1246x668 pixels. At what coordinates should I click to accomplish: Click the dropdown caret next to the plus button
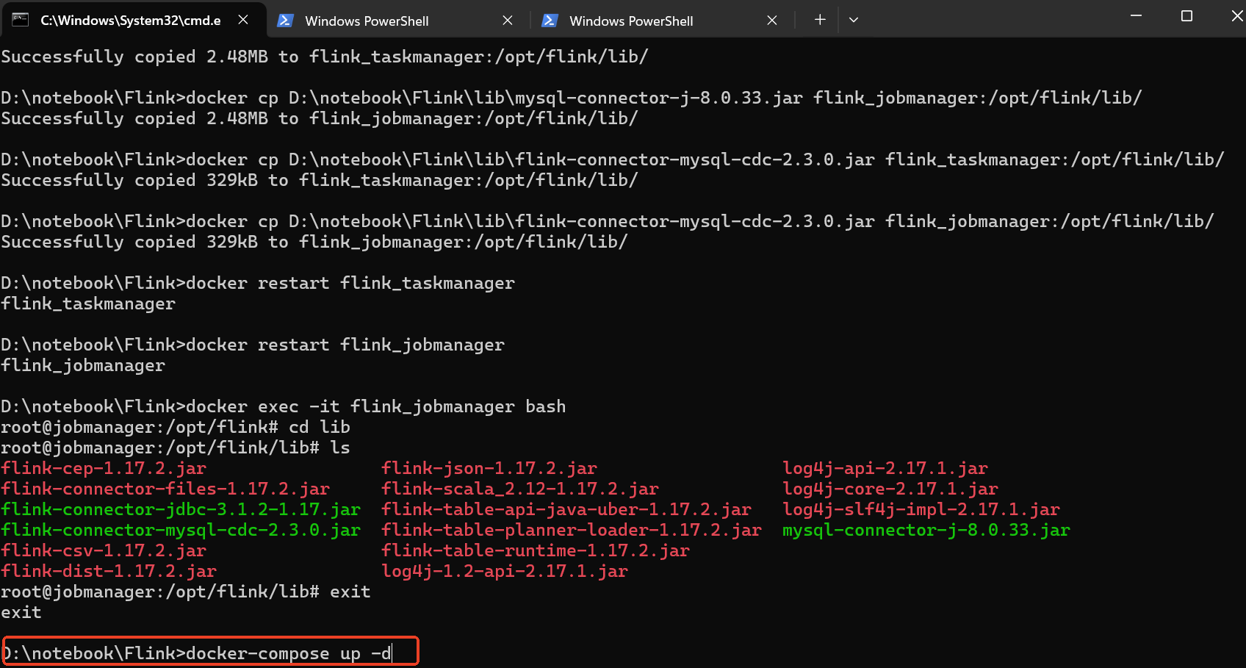[x=854, y=20]
